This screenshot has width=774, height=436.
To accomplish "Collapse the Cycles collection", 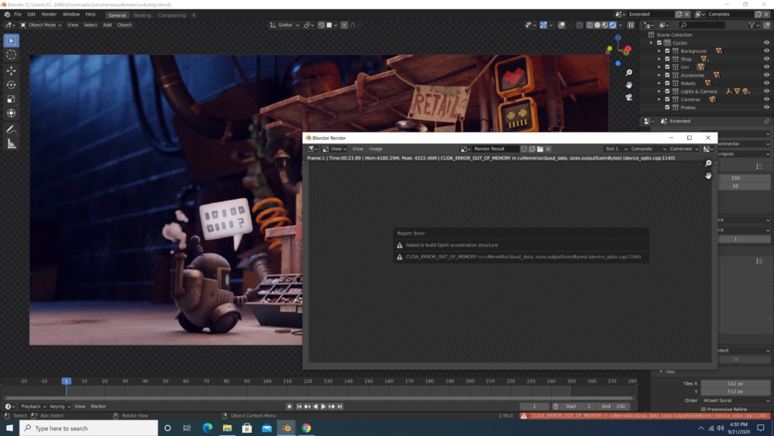I will [651, 43].
